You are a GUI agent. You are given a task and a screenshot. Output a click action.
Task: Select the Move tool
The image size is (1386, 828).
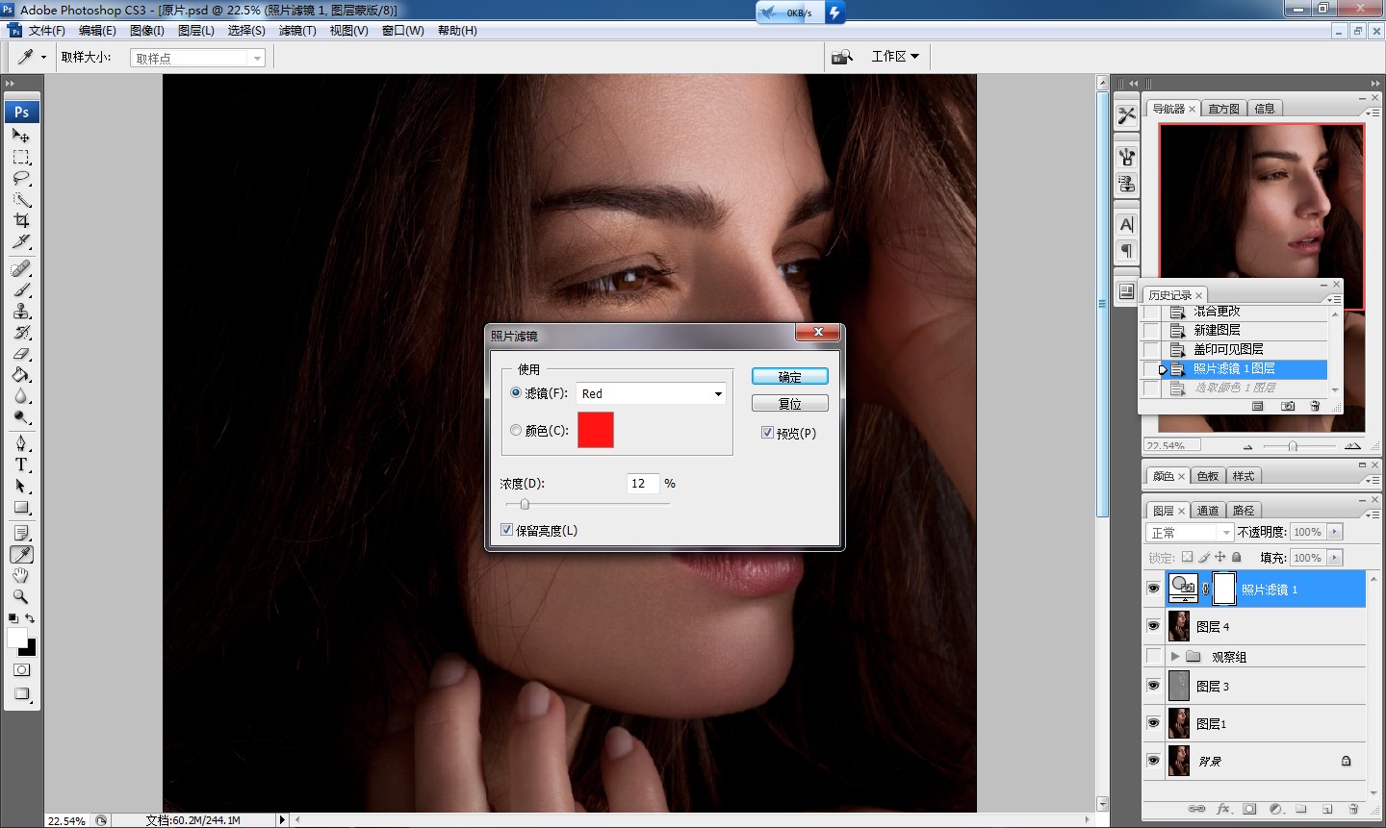[x=21, y=136]
